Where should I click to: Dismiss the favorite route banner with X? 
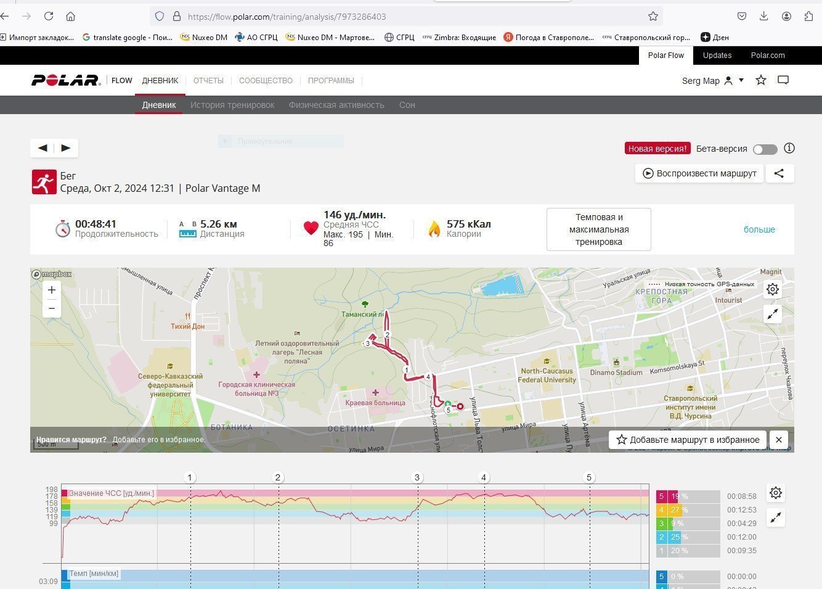point(779,440)
